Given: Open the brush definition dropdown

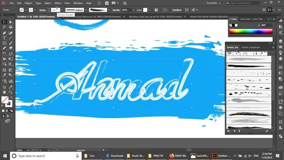Looking at the screenshot, I should pyautogui.click(x=109, y=10).
